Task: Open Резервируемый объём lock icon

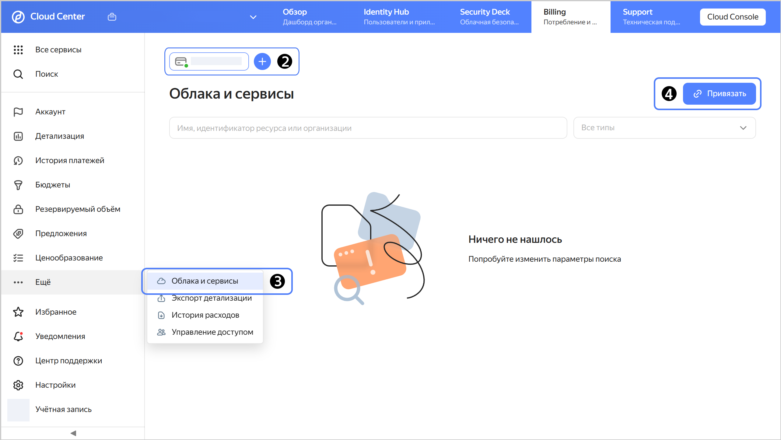Action: (18, 209)
